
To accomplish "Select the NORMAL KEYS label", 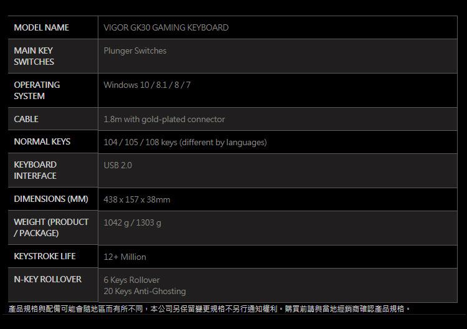I will pos(42,141).
